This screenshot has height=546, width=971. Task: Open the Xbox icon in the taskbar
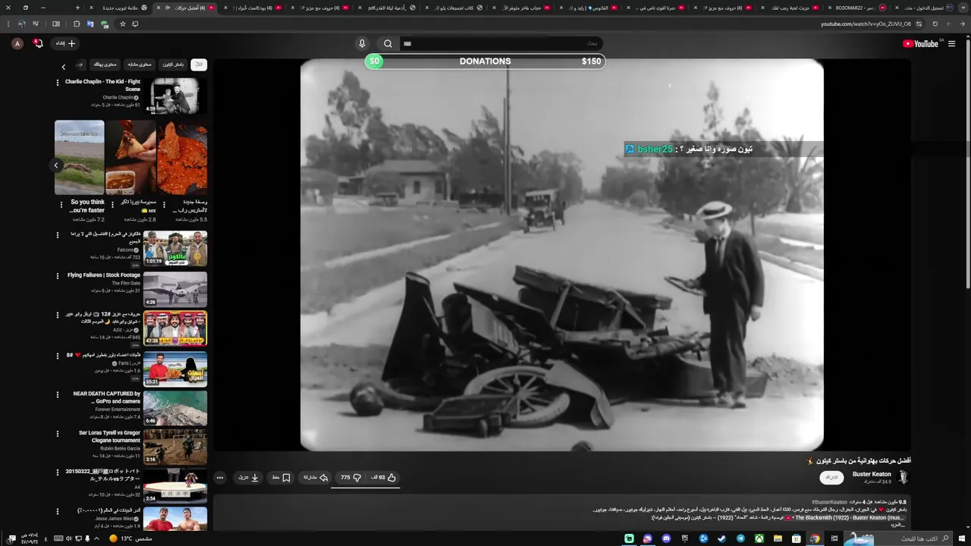[759, 538]
